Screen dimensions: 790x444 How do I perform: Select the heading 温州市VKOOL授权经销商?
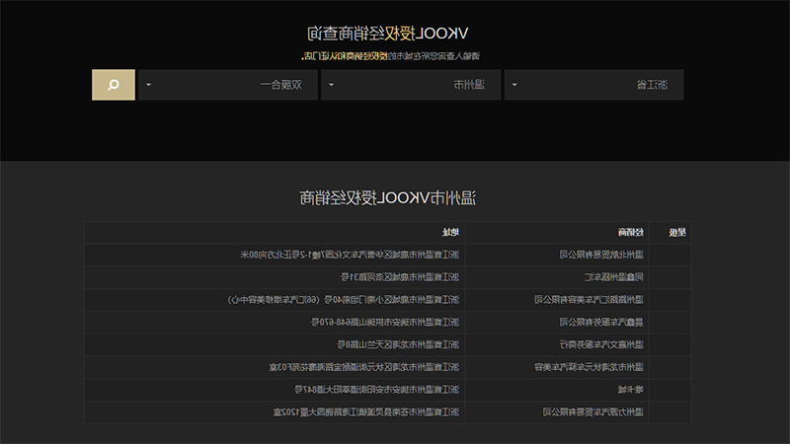point(387,198)
